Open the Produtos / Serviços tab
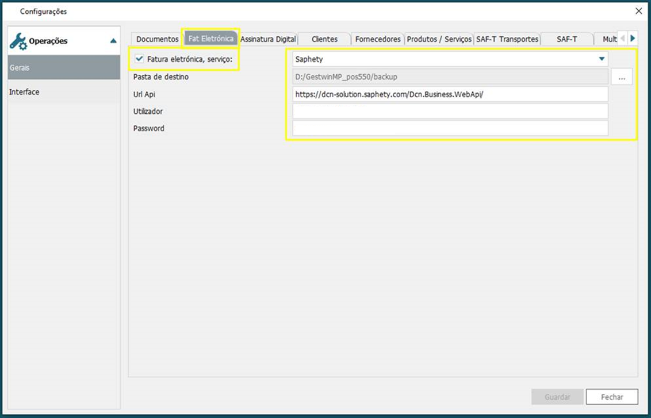This screenshot has height=418, width=651. point(439,39)
